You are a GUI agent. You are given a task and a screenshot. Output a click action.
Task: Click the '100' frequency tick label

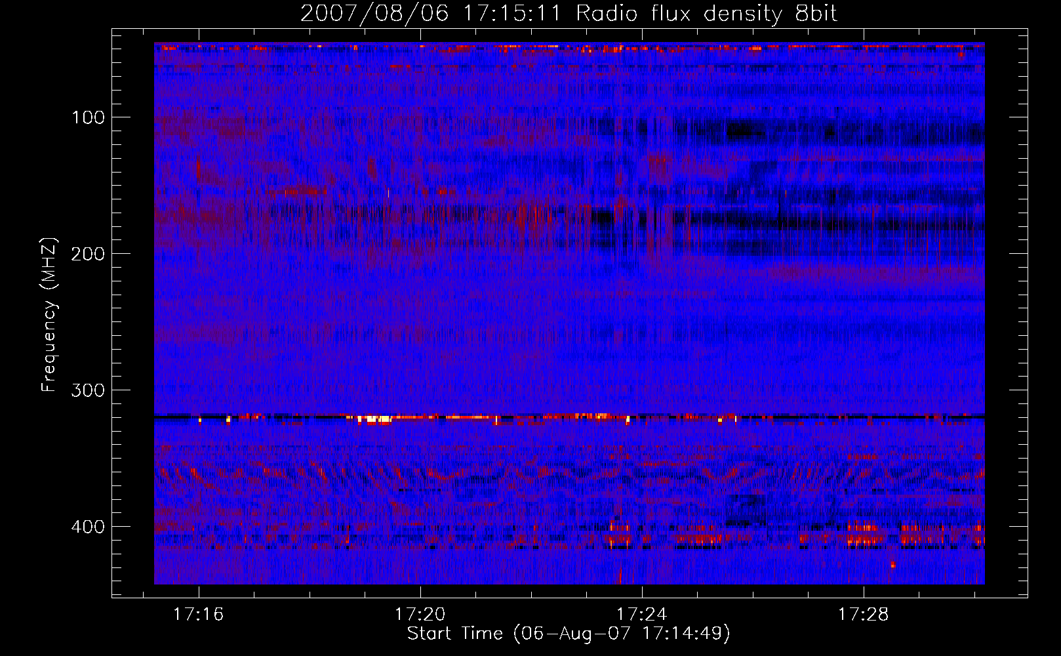[x=88, y=117]
